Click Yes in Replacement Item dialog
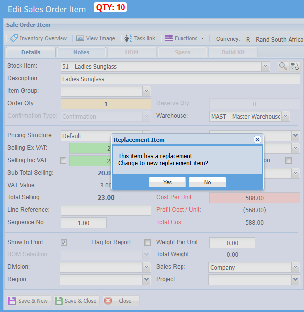The image size is (304, 312). (167, 182)
